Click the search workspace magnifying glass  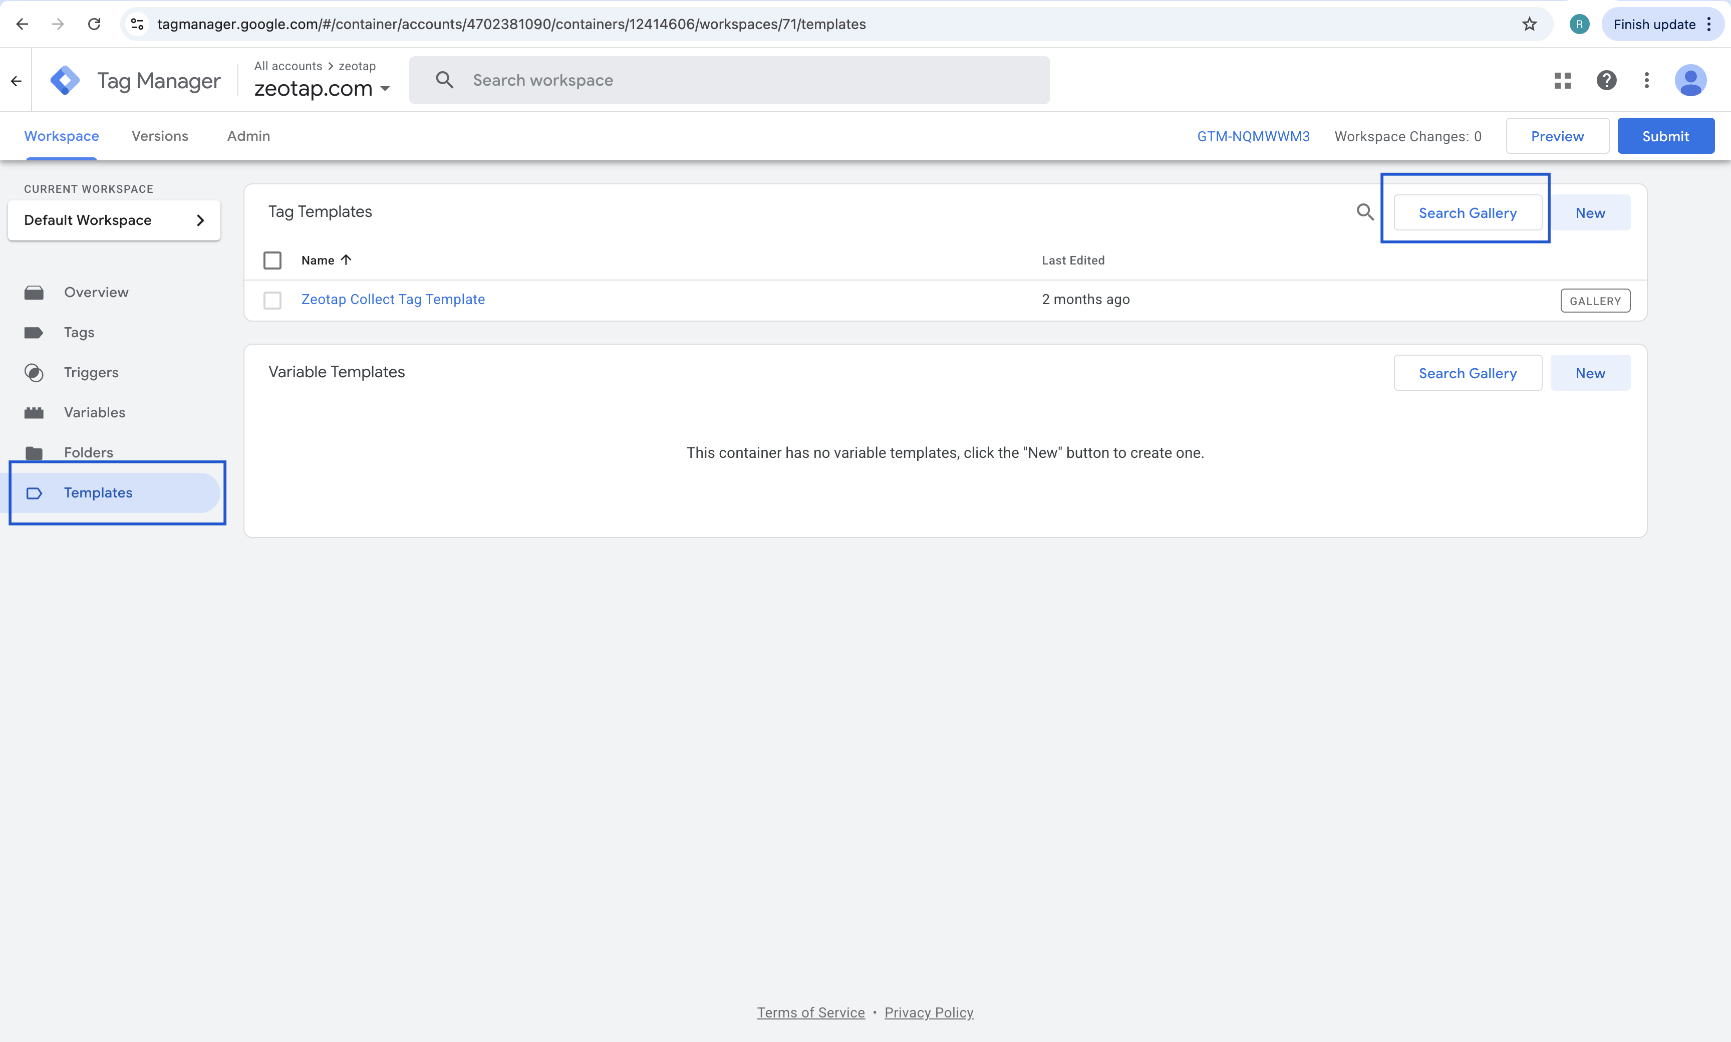coord(444,79)
